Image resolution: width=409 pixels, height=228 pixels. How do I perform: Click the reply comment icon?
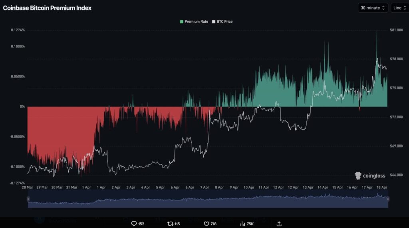click(x=134, y=224)
